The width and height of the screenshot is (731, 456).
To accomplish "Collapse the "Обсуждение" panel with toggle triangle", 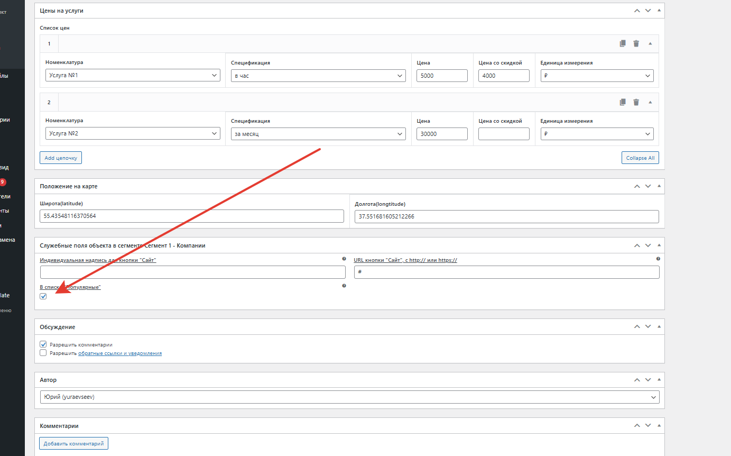I will 659,327.
